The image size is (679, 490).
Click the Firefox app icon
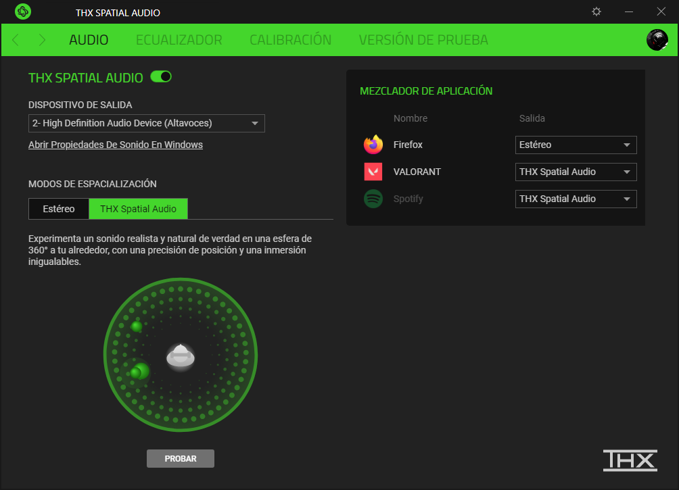(x=373, y=145)
